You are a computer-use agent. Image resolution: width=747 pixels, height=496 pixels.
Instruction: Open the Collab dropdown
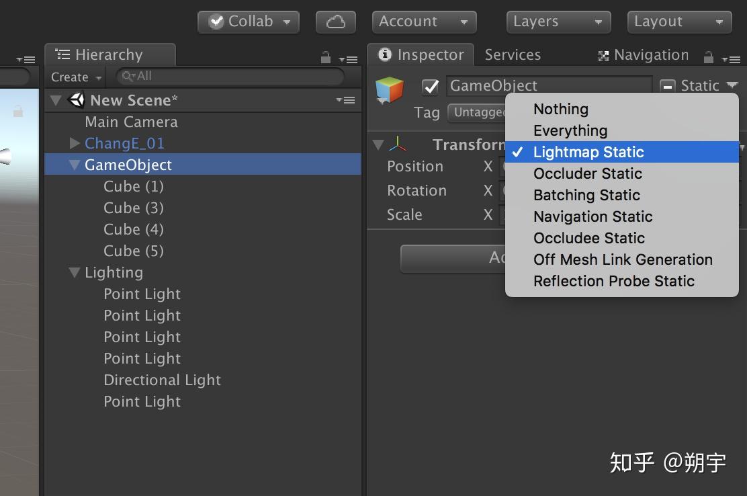(249, 22)
